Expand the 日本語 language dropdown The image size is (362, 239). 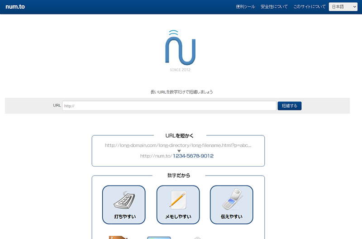pos(343,7)
